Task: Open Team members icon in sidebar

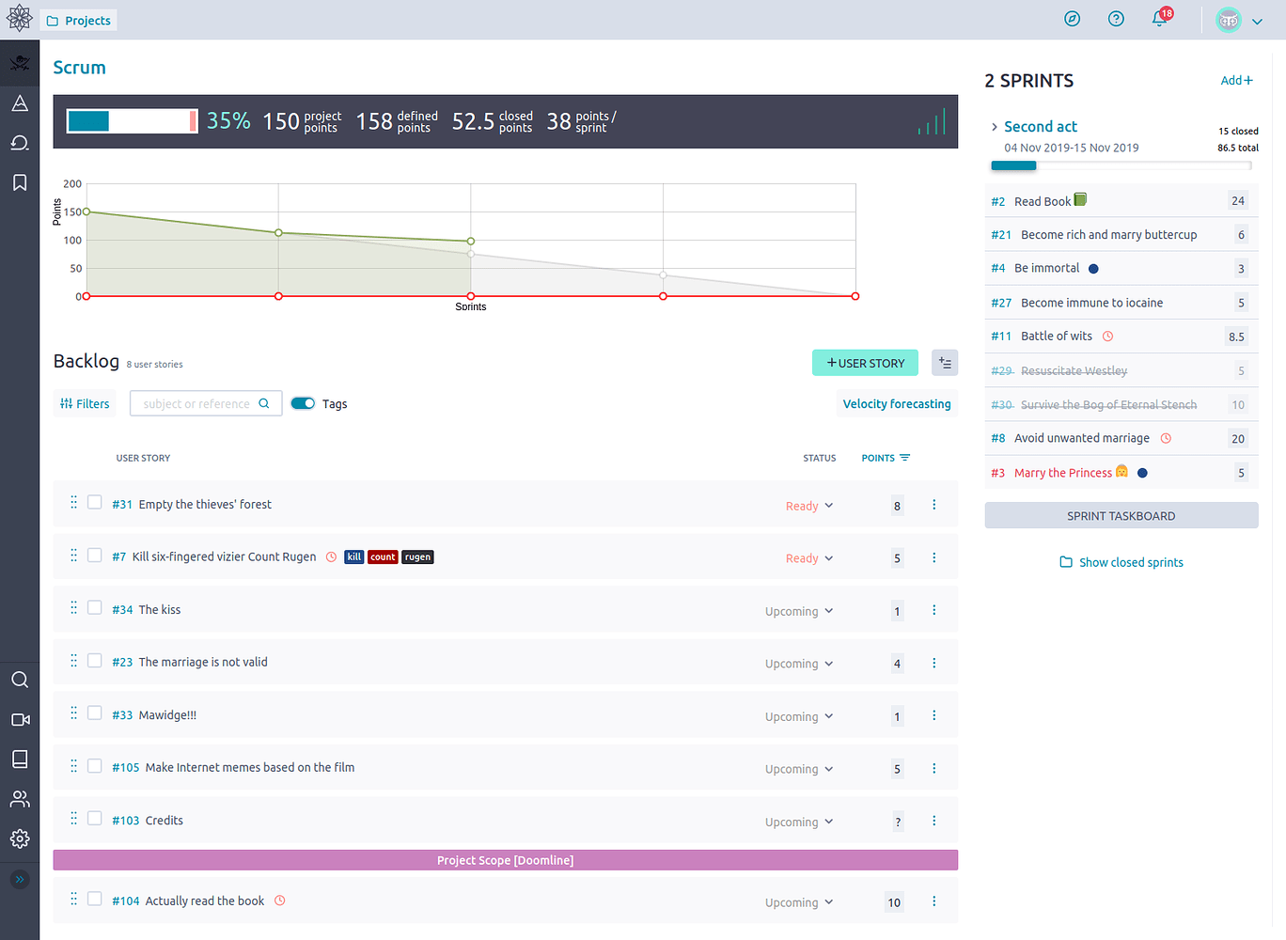Action: (x=20, y=799)
